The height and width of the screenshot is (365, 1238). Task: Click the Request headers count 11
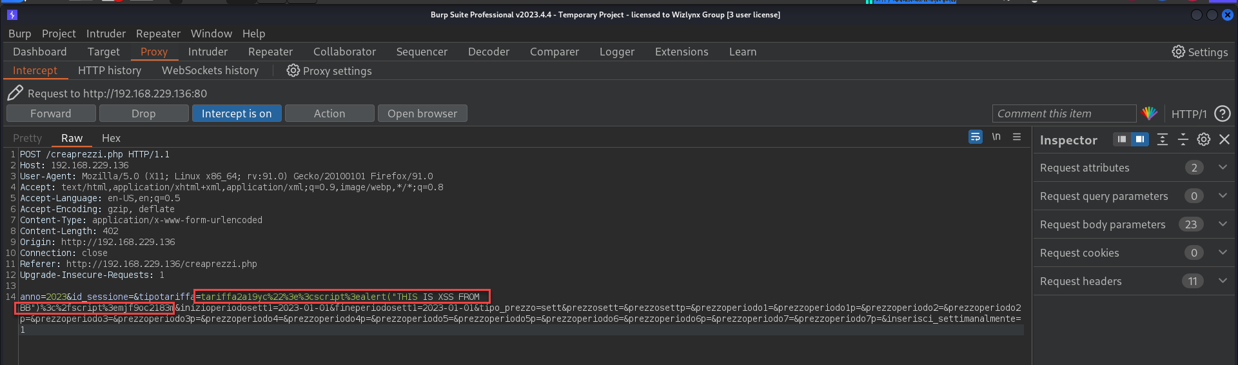click(1193, 281)
